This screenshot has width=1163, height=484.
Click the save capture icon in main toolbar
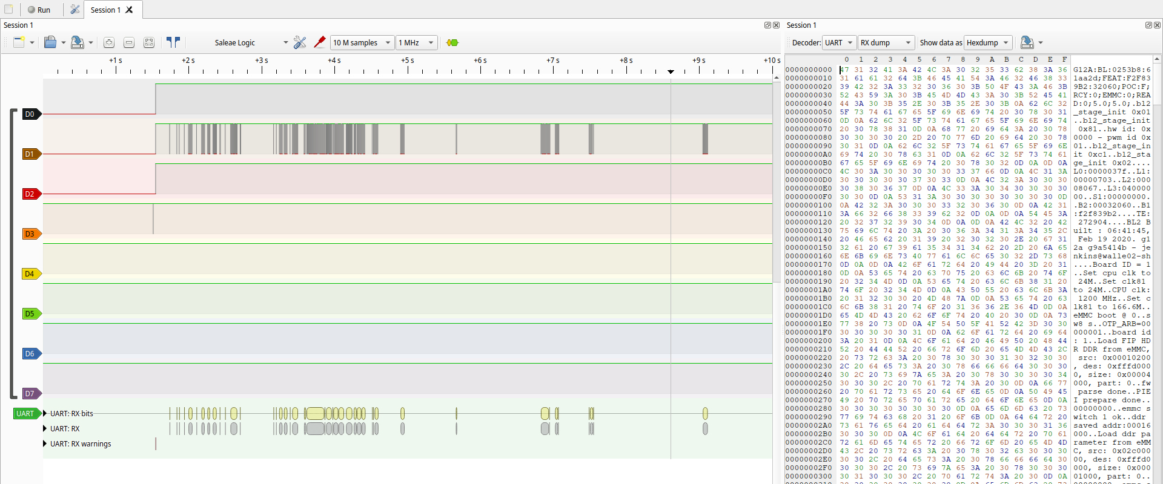tap(78, 42)
